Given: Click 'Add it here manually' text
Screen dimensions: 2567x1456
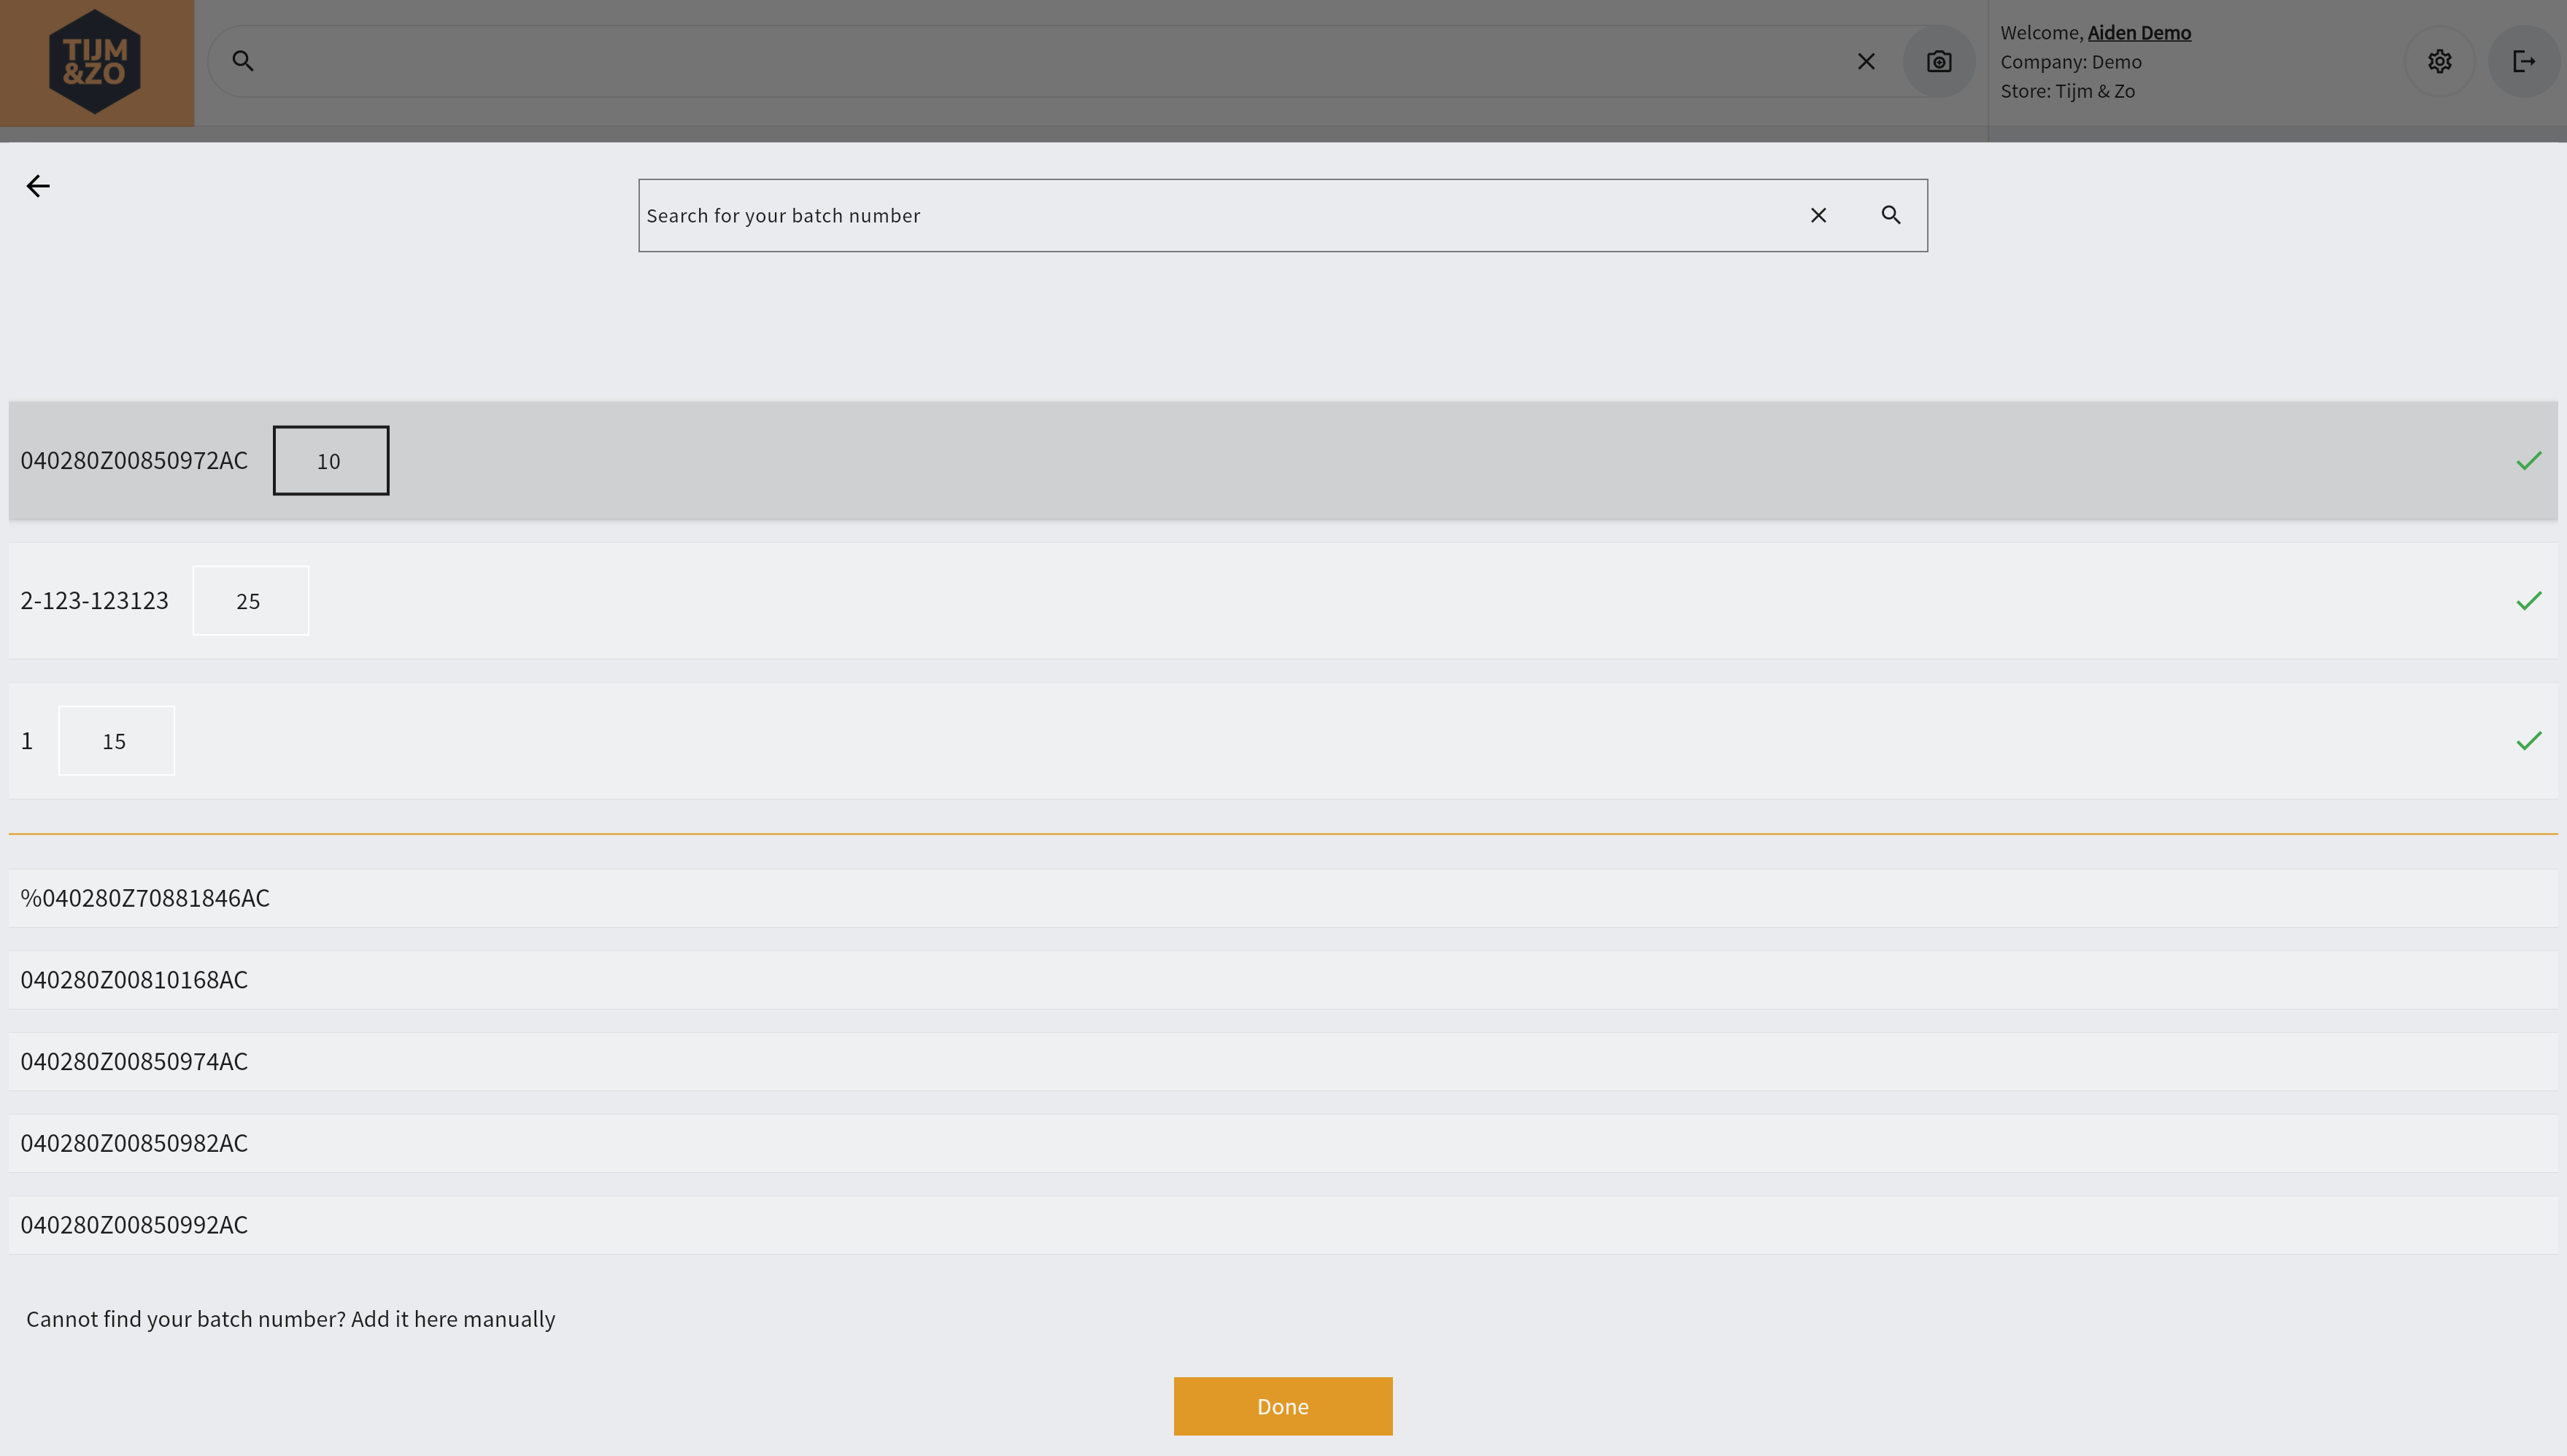Looking at the screenshot, I should click(452, 1319).
